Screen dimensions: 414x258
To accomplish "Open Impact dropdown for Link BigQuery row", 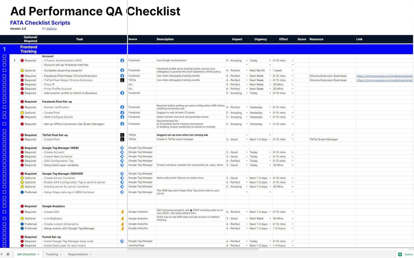I will [247, 219].
